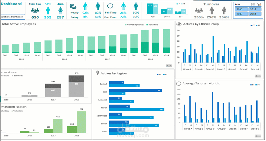Click the male icon above 92% Hourly
The width and height of the screenshot is (266, 141).
[85, 6]
